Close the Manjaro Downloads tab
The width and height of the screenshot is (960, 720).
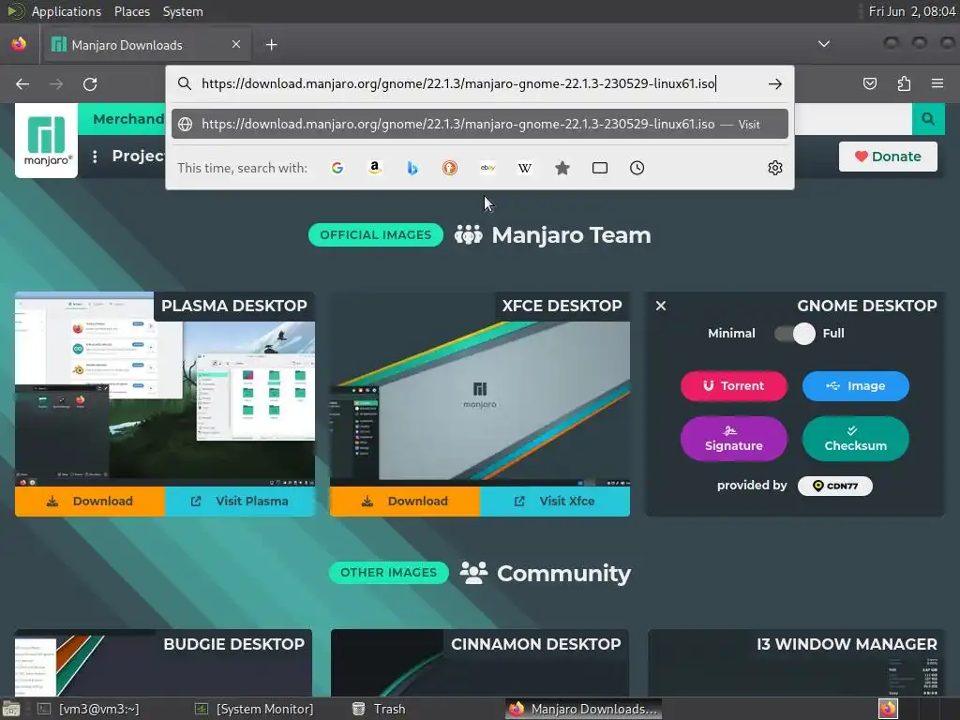click(235, 44)
